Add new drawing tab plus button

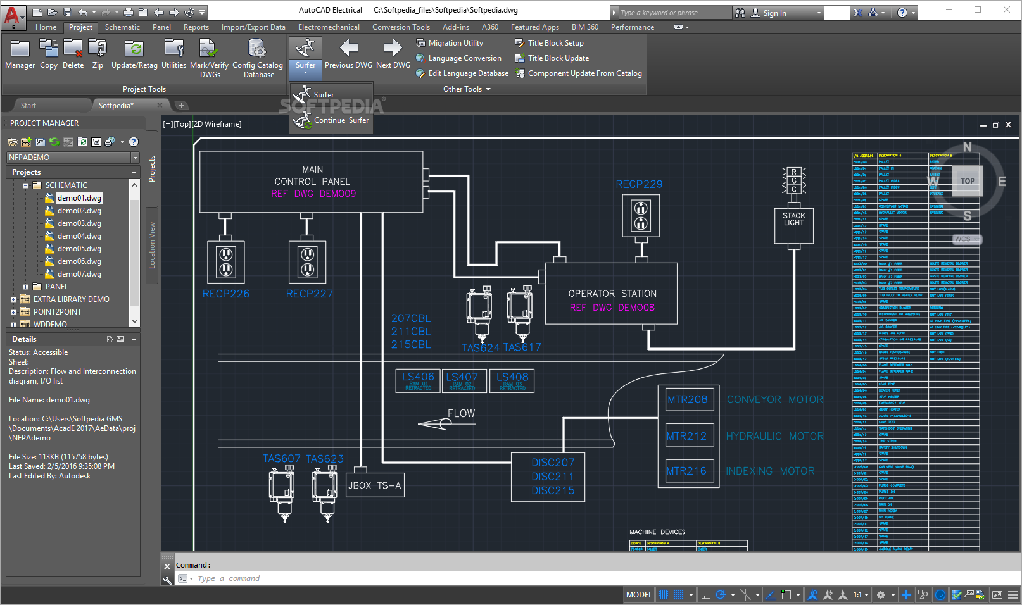pyautogui.click(x=181, y=106)
